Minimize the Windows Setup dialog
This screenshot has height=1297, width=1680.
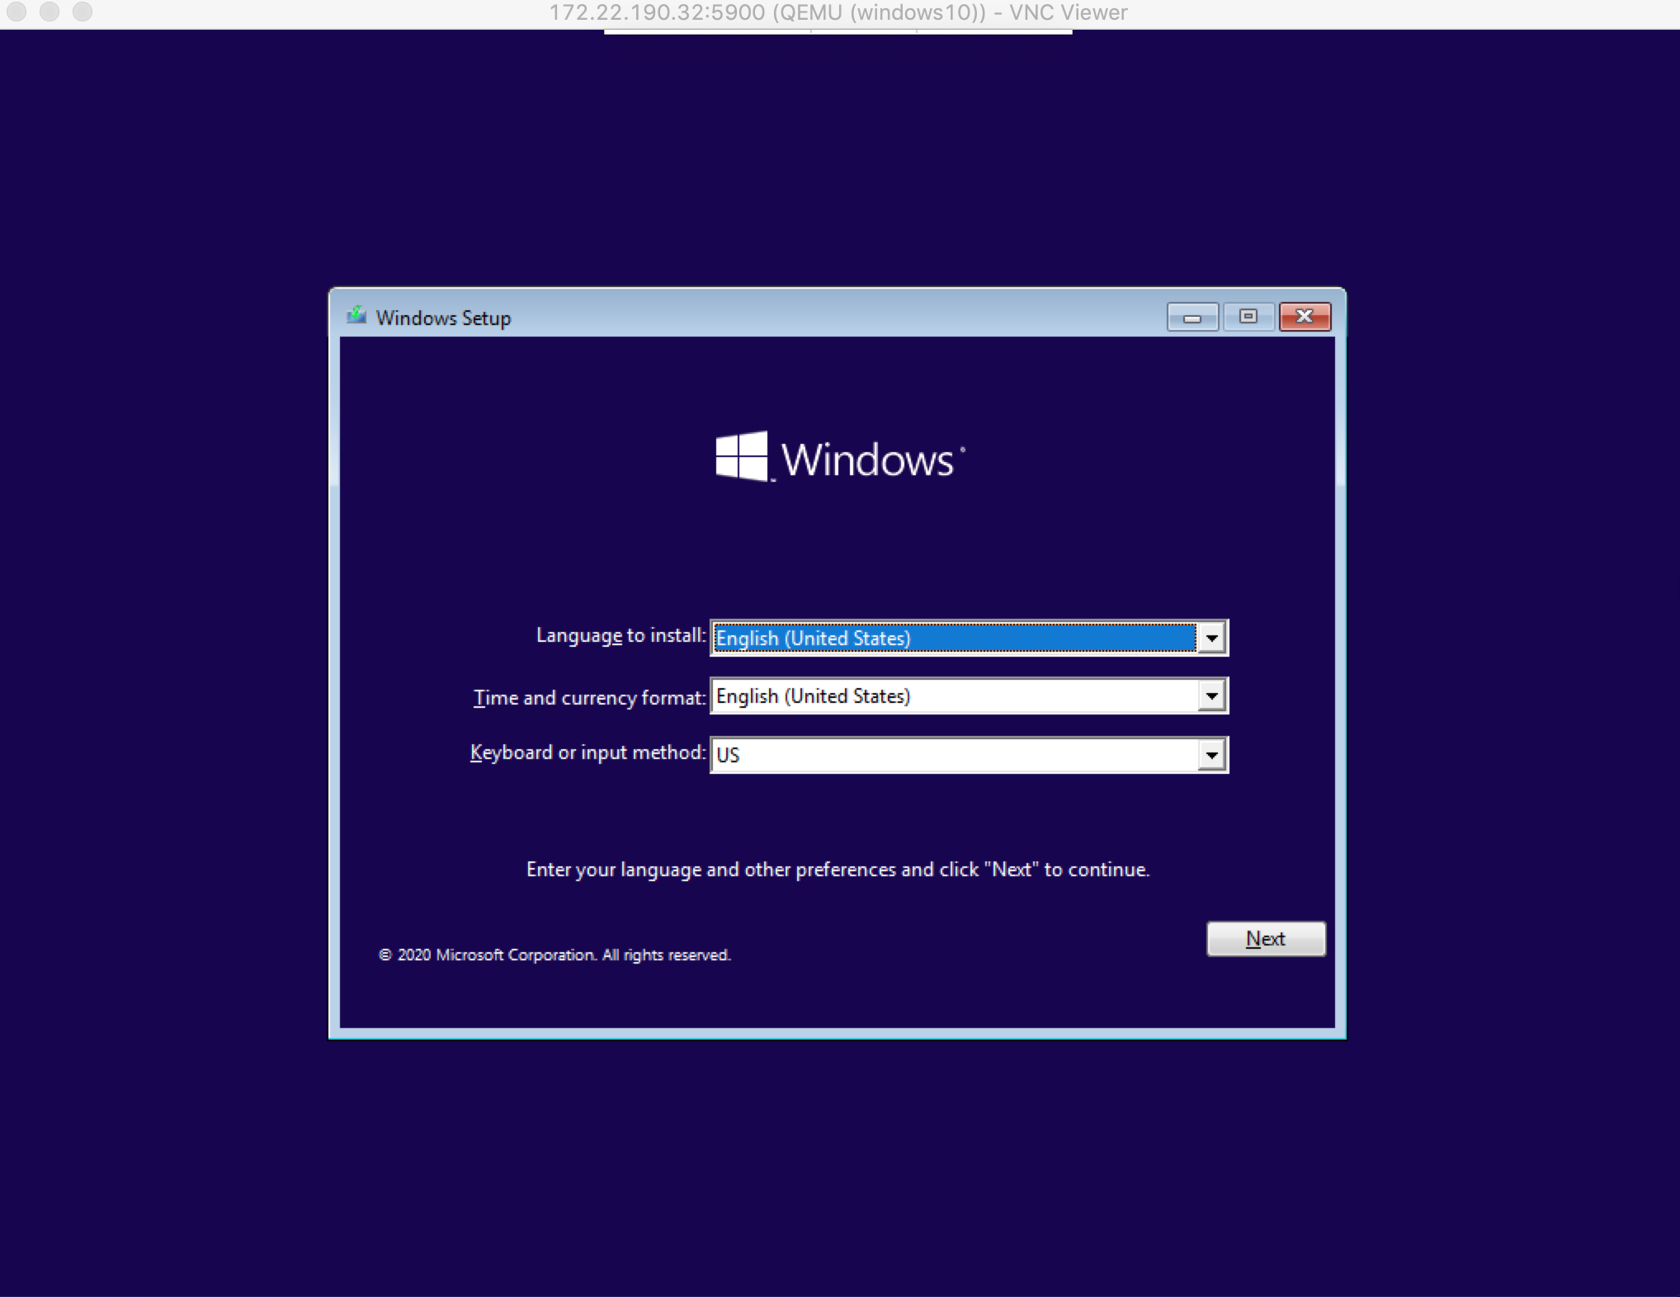coord(1192,317)
